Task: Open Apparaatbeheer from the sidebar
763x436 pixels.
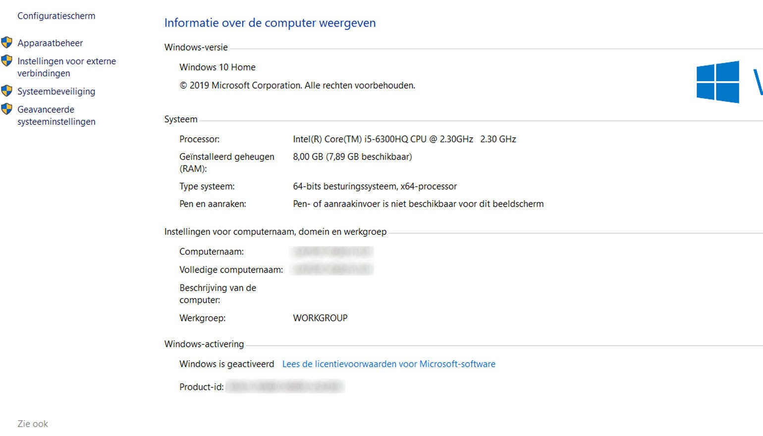Action: (x=50, y=43)
